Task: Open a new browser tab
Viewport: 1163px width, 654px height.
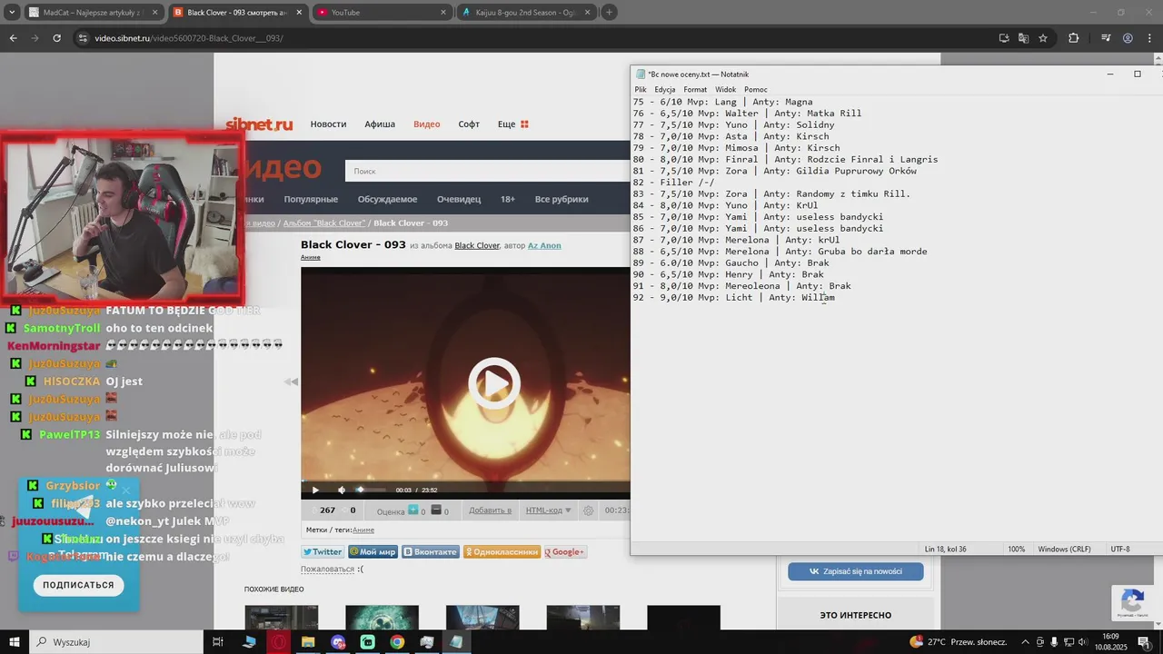Action: pyautogui.click(x=609, y=12)
